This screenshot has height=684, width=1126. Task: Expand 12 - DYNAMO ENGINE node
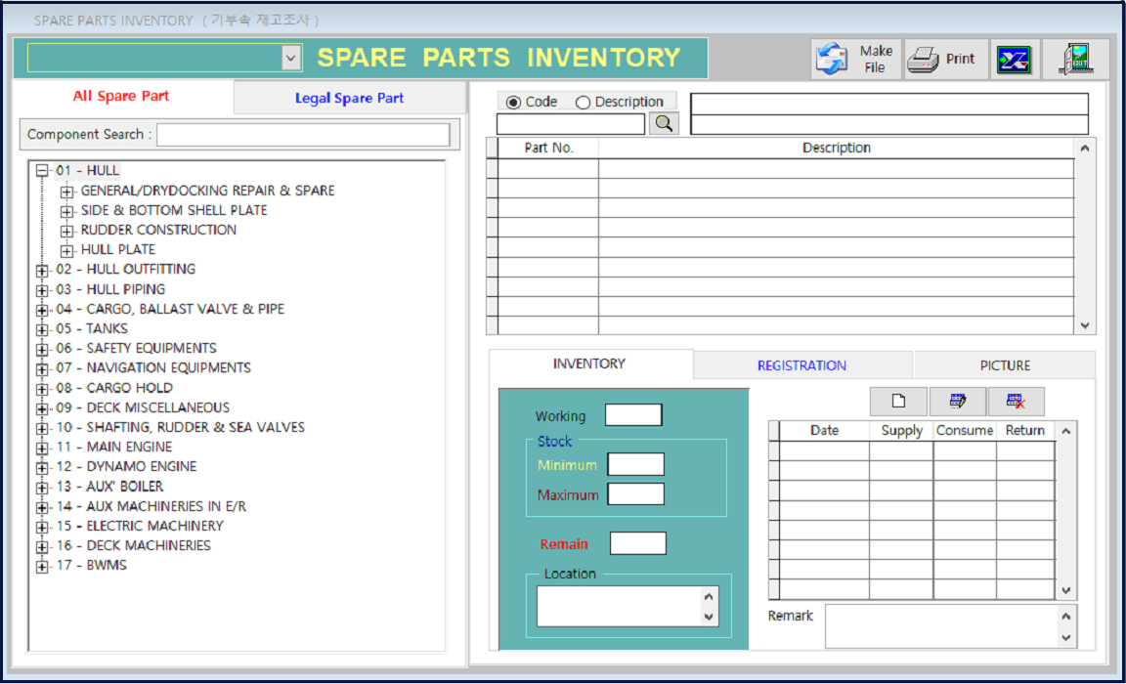pyautogui.click(x=42, y=467)
